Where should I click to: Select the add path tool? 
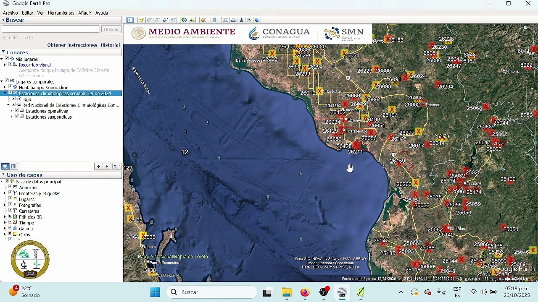[x=157, y=20]
